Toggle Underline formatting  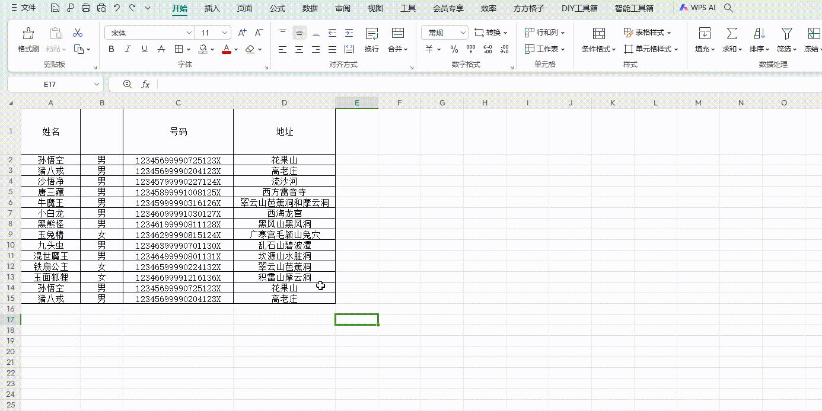pyautogui.click(x=144, y=49)
